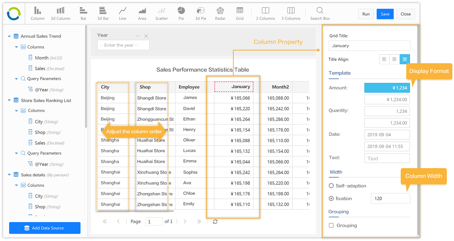
Task: Select fixation width option
Action: [x=331, y=198]
